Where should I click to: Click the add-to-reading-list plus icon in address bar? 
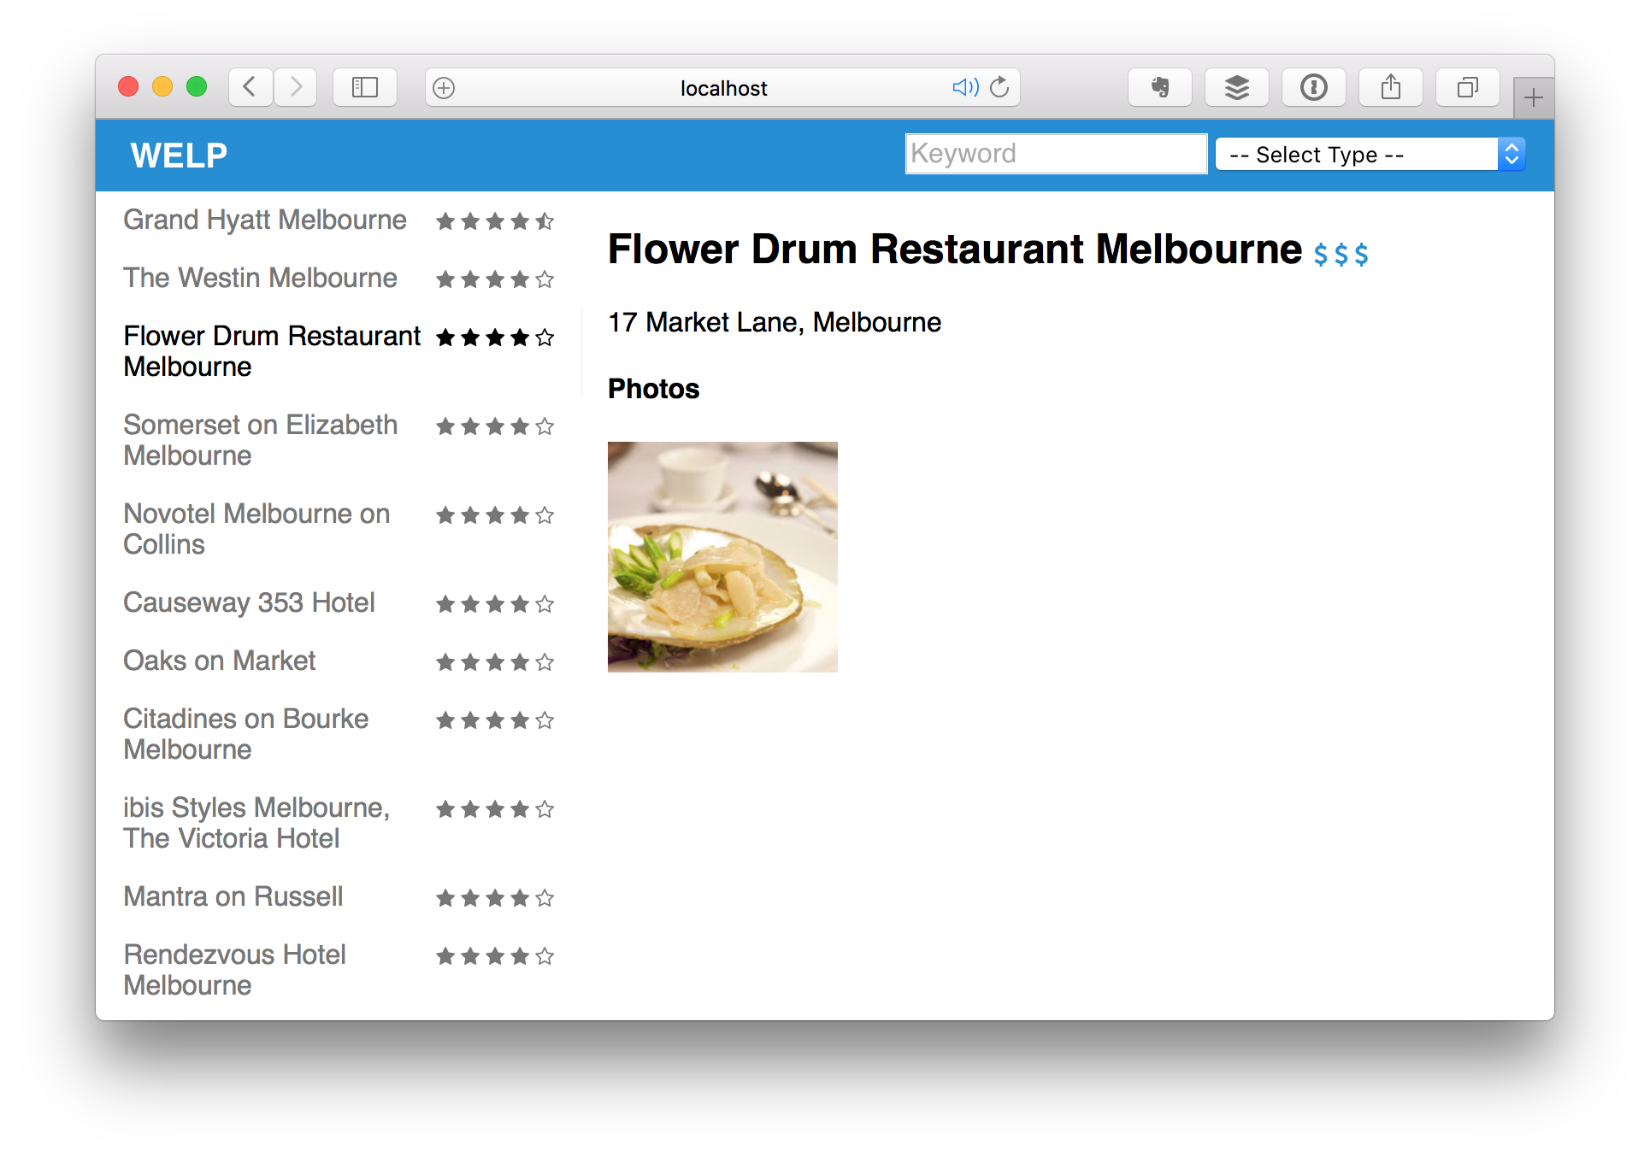point(444,88)
